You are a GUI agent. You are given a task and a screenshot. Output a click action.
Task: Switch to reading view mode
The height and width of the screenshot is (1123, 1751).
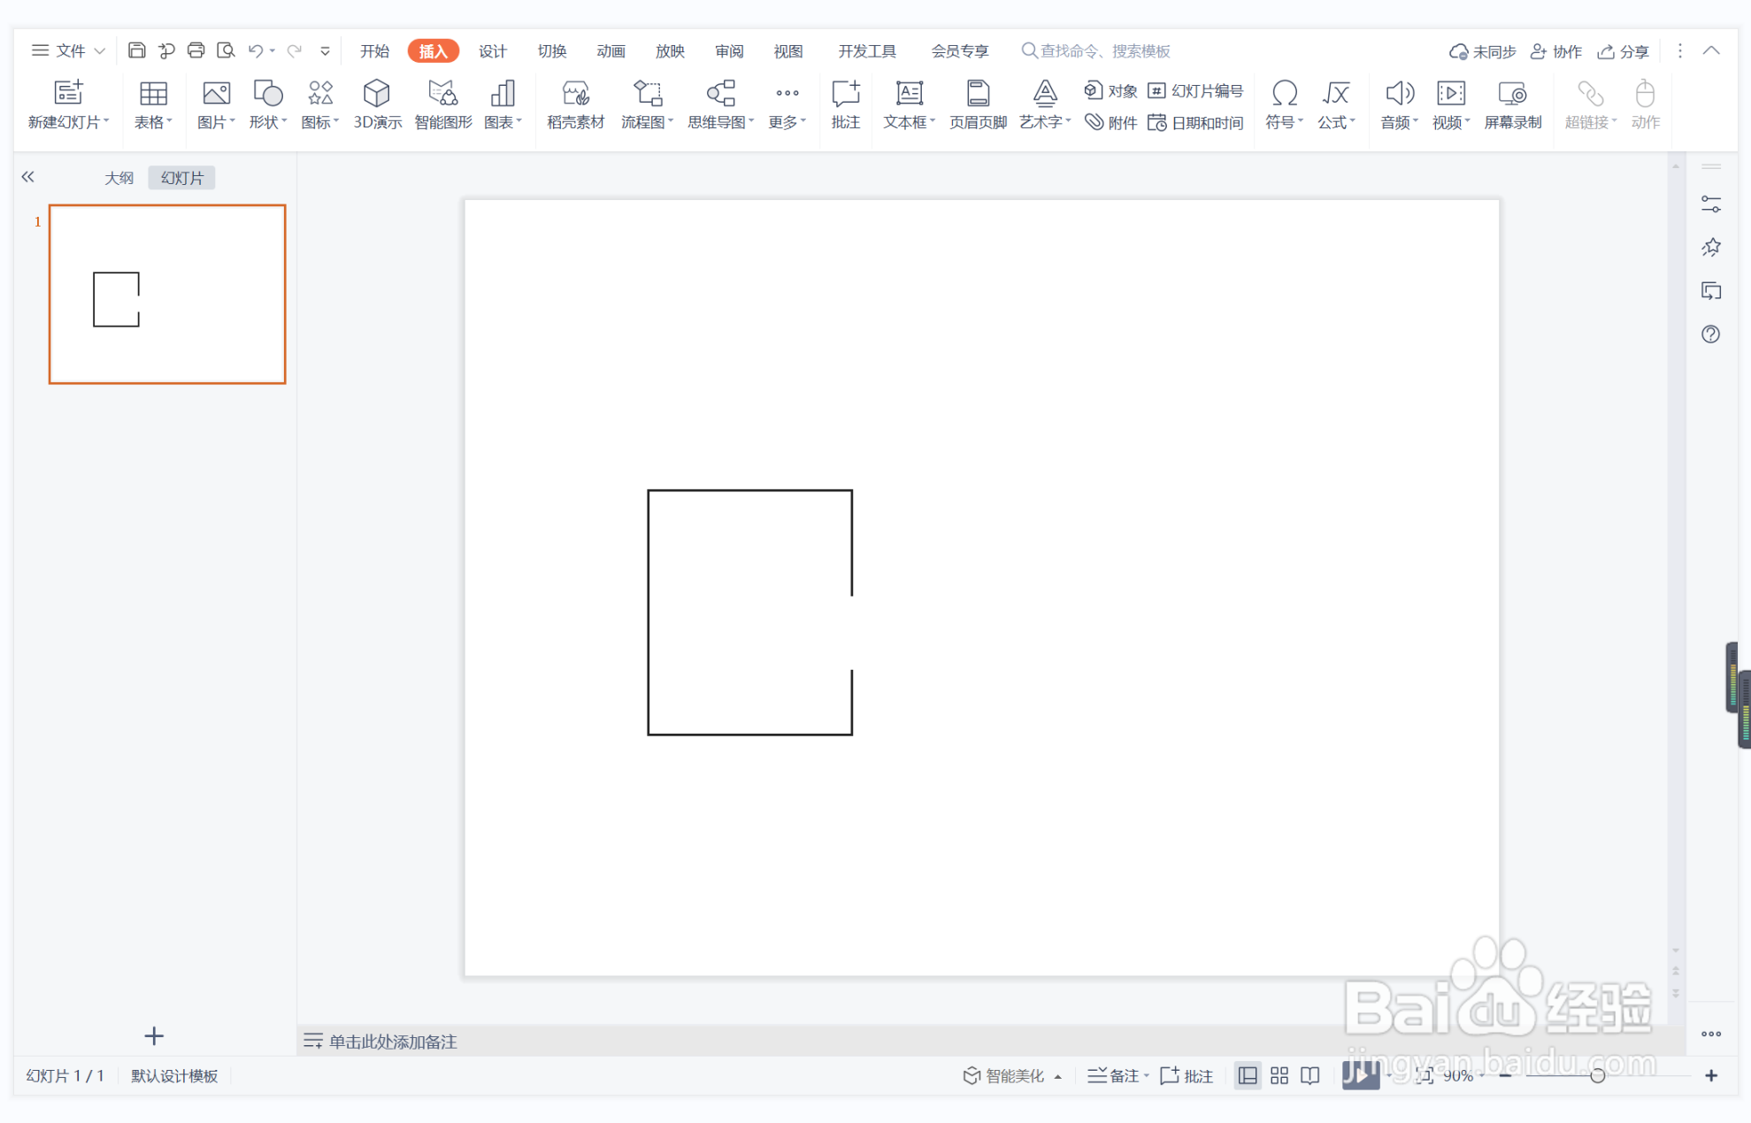pyautogui.click(x=1310, y=1075)
